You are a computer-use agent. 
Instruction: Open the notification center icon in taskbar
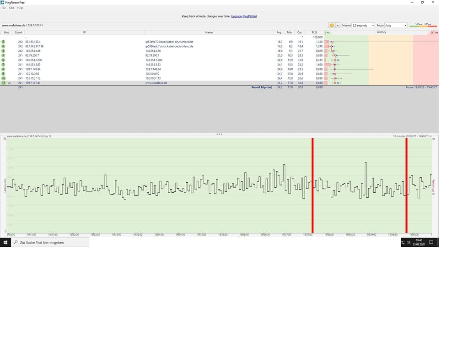click(431, 242)
